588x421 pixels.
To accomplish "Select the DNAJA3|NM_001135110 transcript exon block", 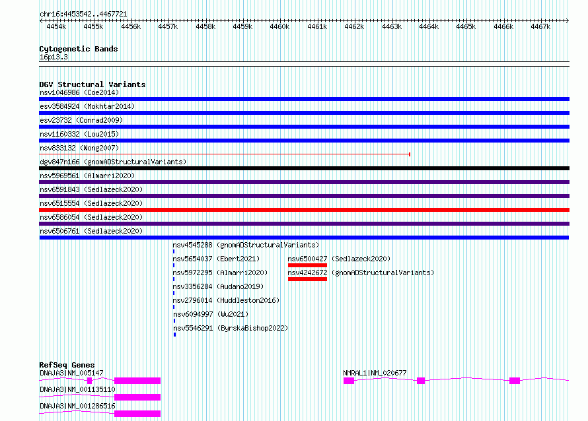I will coord(137,397).
